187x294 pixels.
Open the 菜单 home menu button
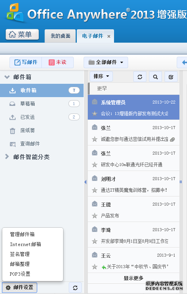pyautogui.click(x=22, y=34)
